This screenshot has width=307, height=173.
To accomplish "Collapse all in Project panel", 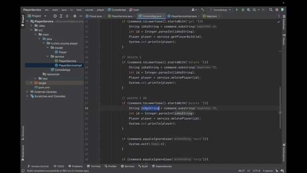I will 67,16.
